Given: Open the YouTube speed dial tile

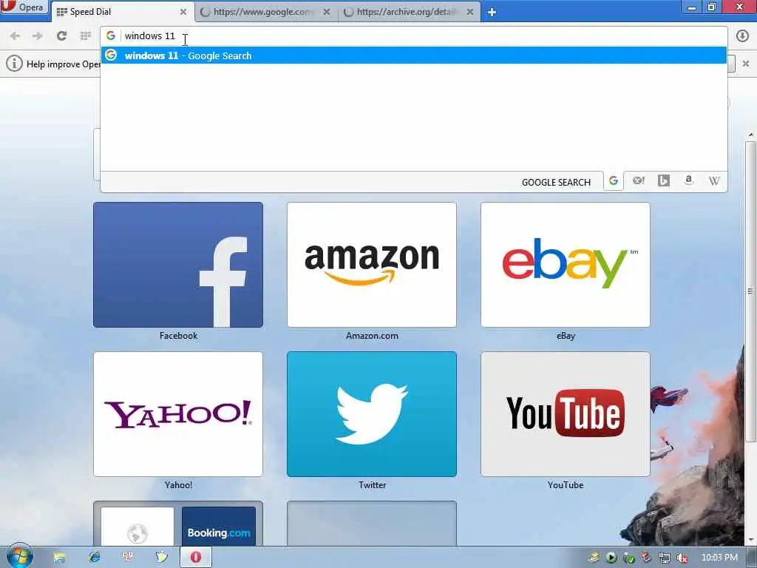Looking at the screenshot, I should tap(566, 414).
